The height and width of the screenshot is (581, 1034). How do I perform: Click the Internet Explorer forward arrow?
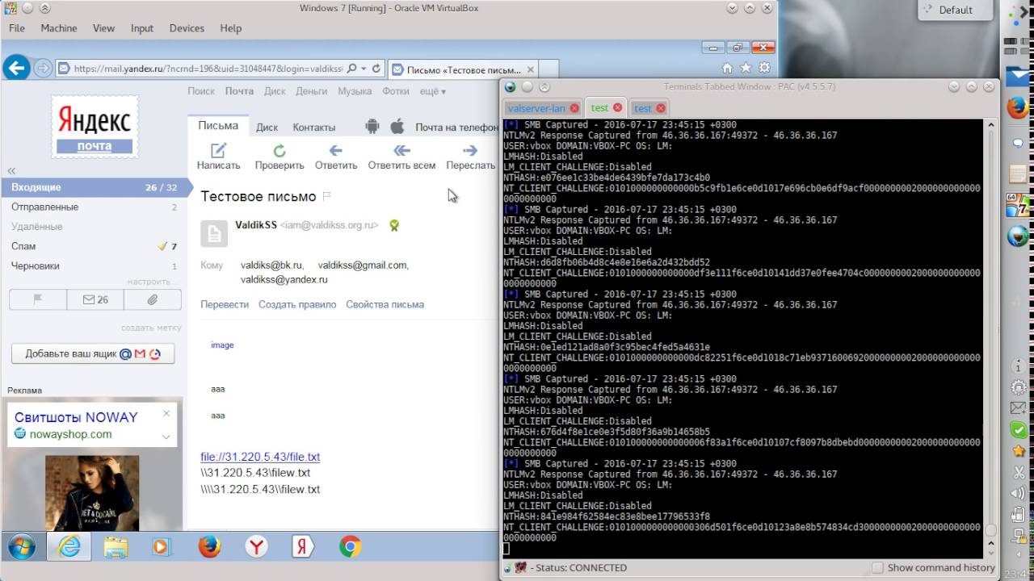(43, 69)
